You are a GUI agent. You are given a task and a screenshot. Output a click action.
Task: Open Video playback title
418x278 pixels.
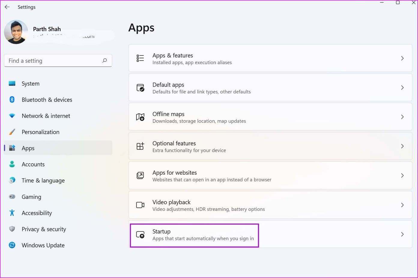pos(171,202)
